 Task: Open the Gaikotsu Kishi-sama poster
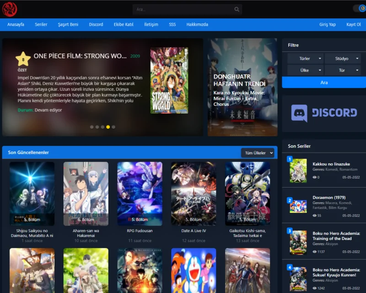click(x=248, y=194)
